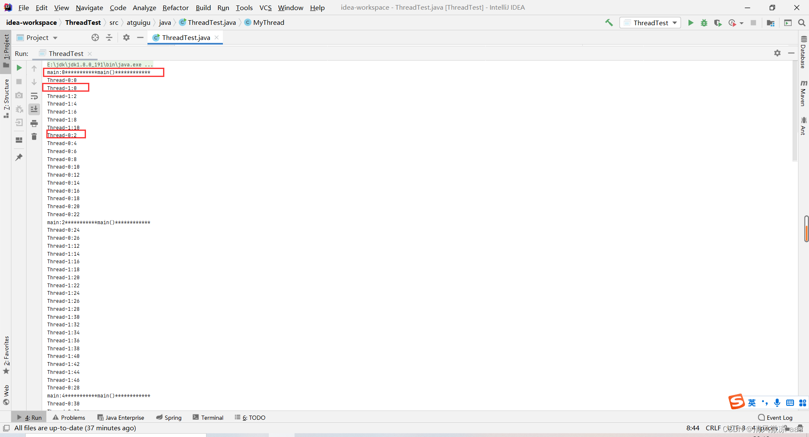
Task: Pin the Run tab
Action: pyautogui.click(x=19, y=157)
